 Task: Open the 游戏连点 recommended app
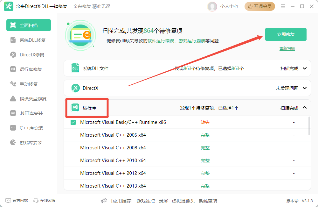click(146, 201)
